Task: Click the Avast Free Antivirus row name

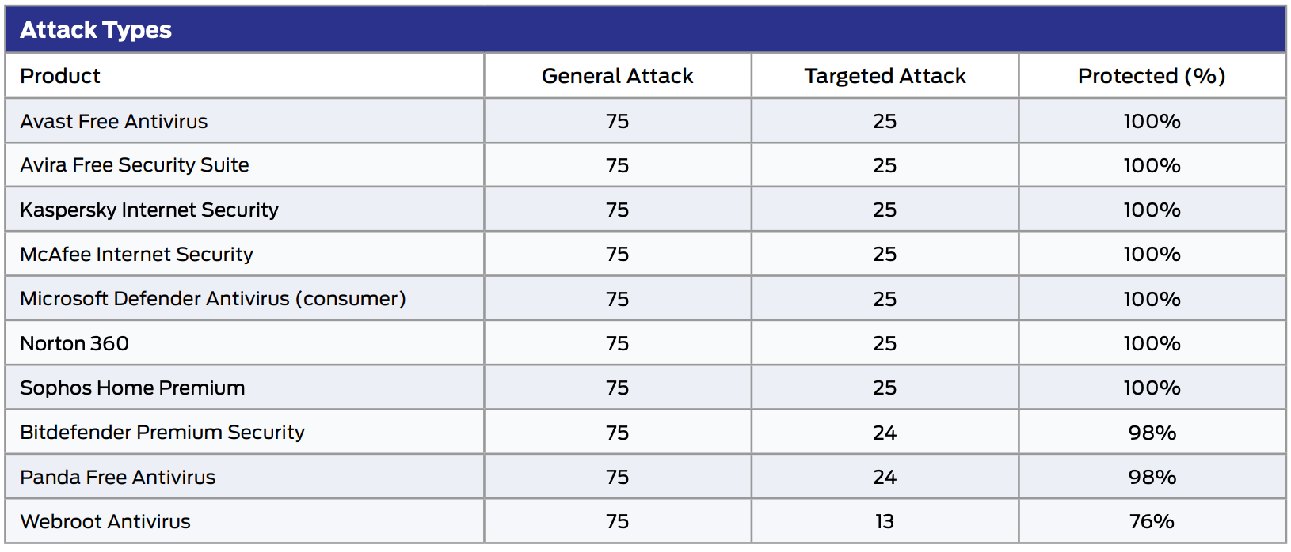Action: point(114,121)
